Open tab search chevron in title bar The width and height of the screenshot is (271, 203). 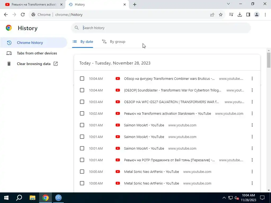tap(228, 4)
